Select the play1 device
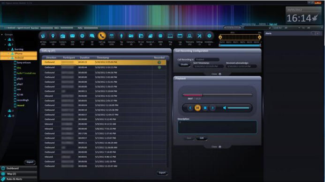Viewport: 325px width, 182px height. pos(20,79)
